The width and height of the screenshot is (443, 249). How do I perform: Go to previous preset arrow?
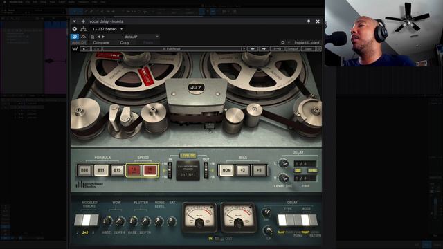pos(98,37)
